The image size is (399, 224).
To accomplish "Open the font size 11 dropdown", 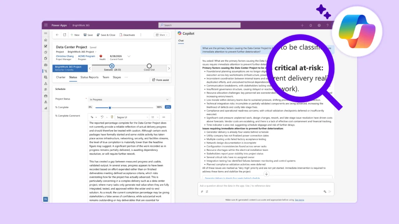I will click(155, 117).
